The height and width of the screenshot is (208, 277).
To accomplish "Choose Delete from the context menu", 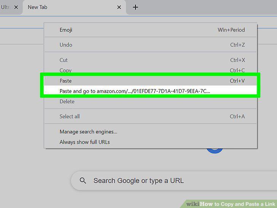I will click(x=151, y=101).
